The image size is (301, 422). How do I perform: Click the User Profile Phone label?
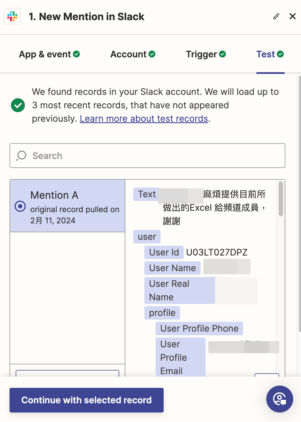coord(199,329)
